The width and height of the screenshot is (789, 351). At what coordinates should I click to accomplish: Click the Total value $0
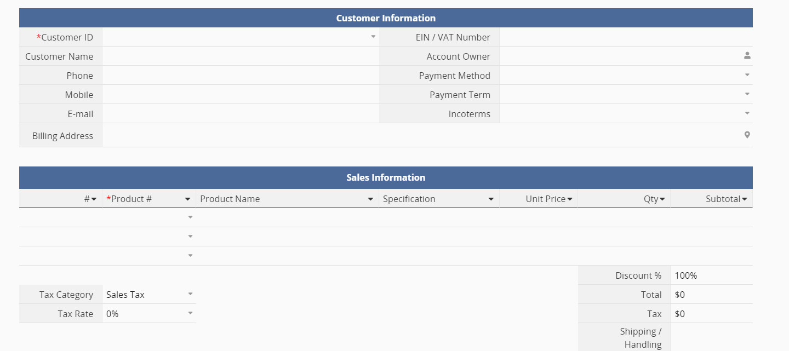click(680, 295)
